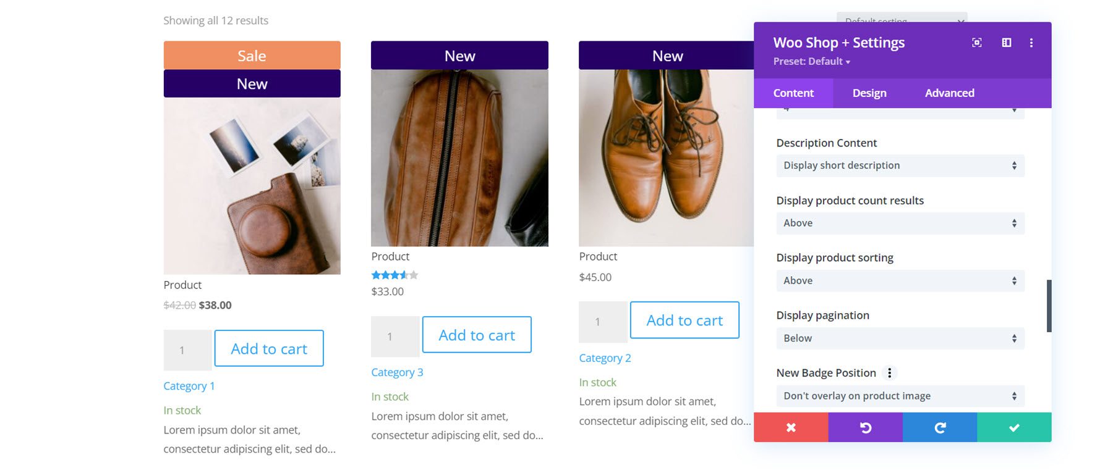Click Add to cart for $38.00 product
Viewport: 1113px width, 473px height.
pos(269,349)
